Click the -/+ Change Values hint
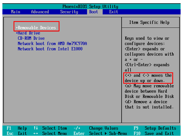Screen dimensions: 183x137 click(x=96, y=128)
